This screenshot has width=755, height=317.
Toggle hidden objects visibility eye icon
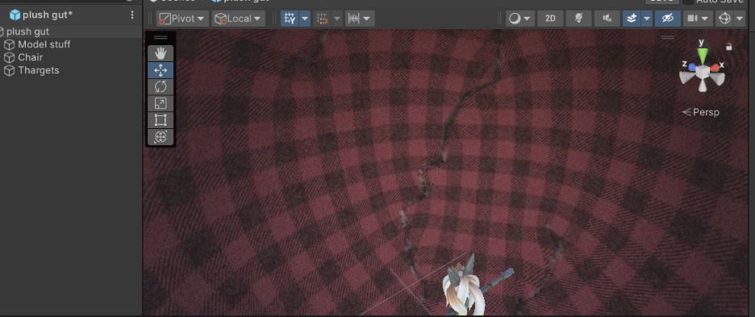pos(668,19)
